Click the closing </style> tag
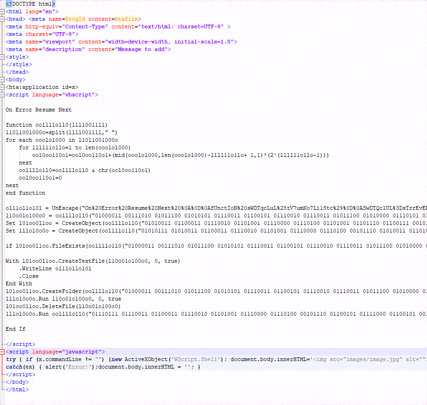Screen dimensions: 427x405 point(19,65)
